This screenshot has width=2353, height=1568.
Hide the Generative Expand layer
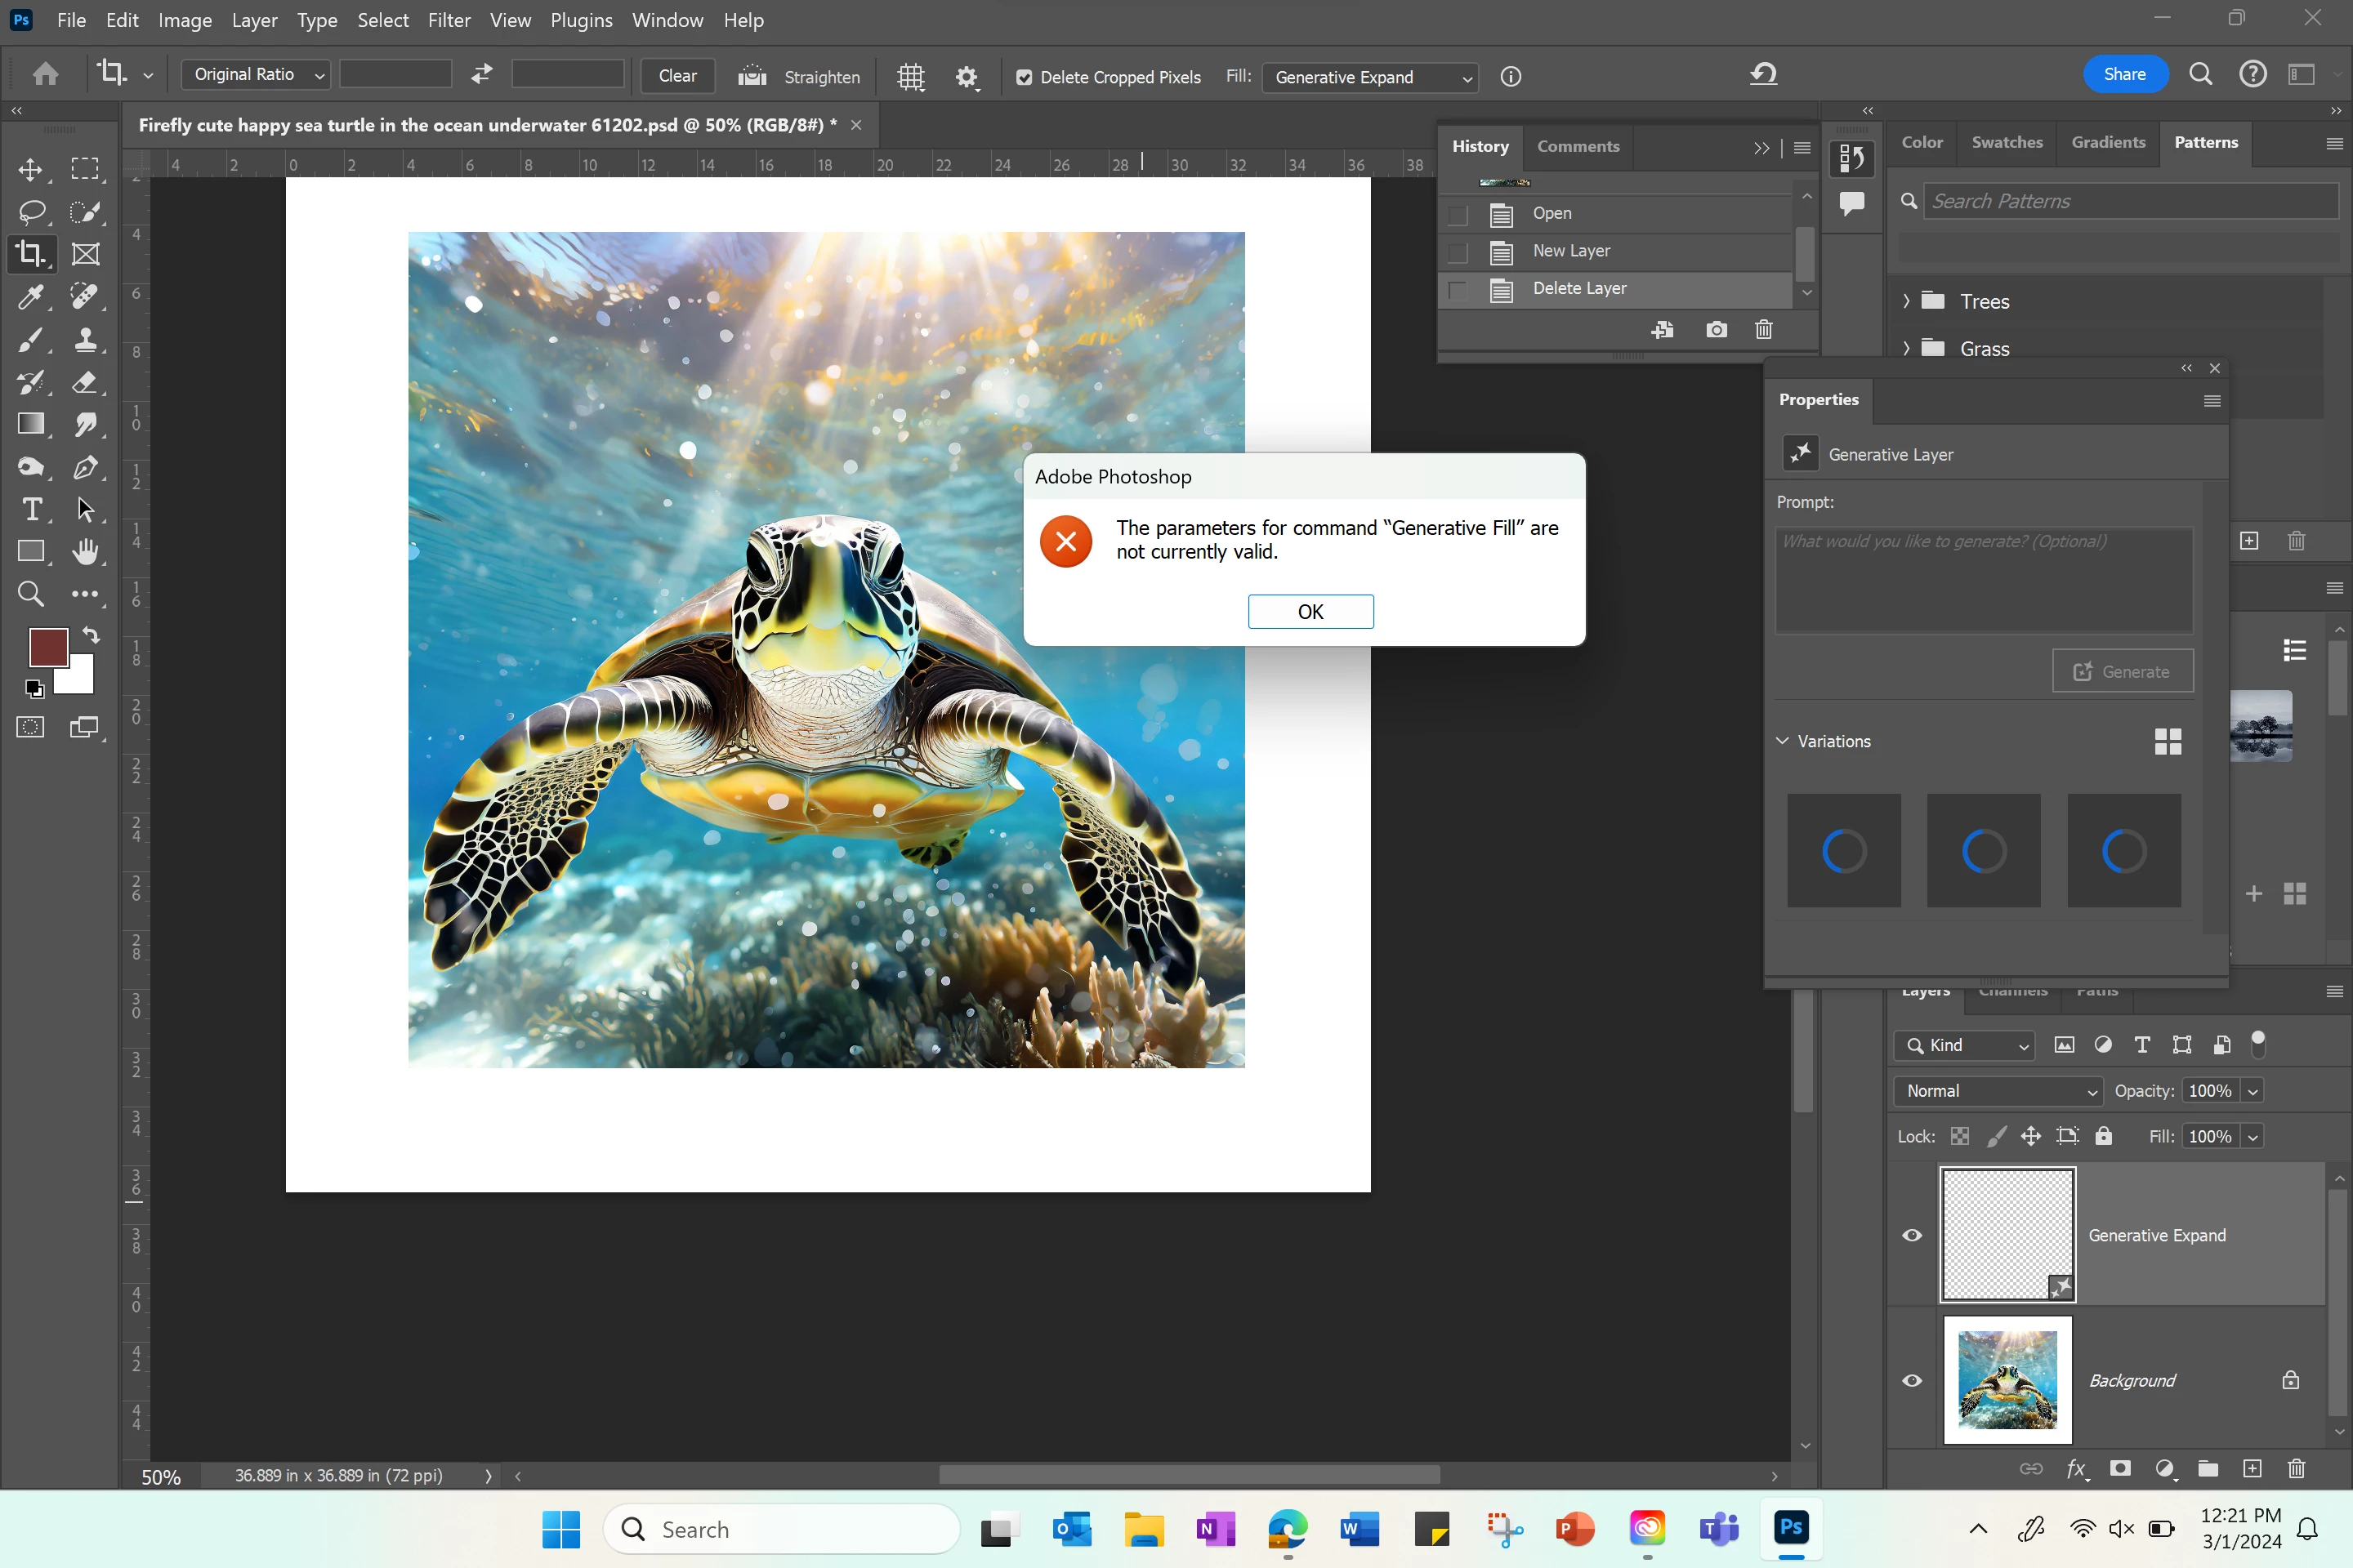click(1912, 1235)
